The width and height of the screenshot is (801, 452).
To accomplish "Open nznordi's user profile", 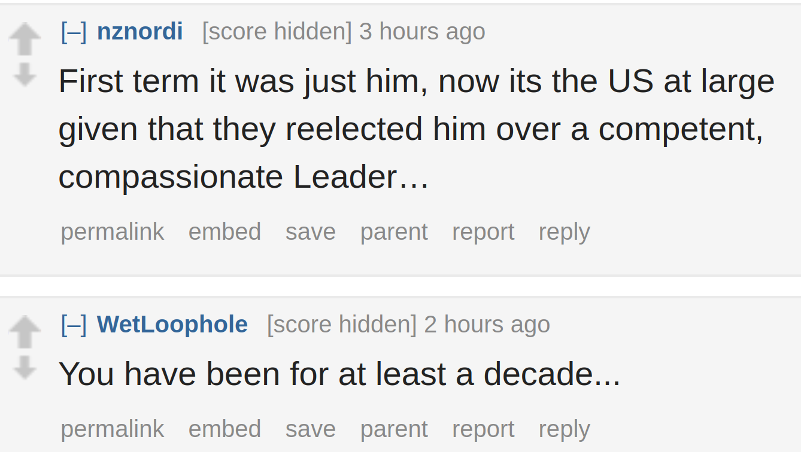I will [x=139, y=31].
